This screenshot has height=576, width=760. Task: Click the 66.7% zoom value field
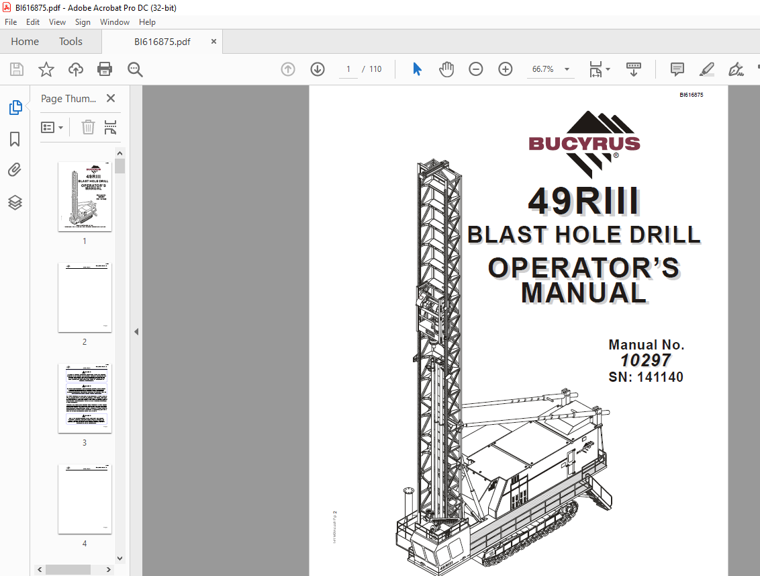point(543,69)
